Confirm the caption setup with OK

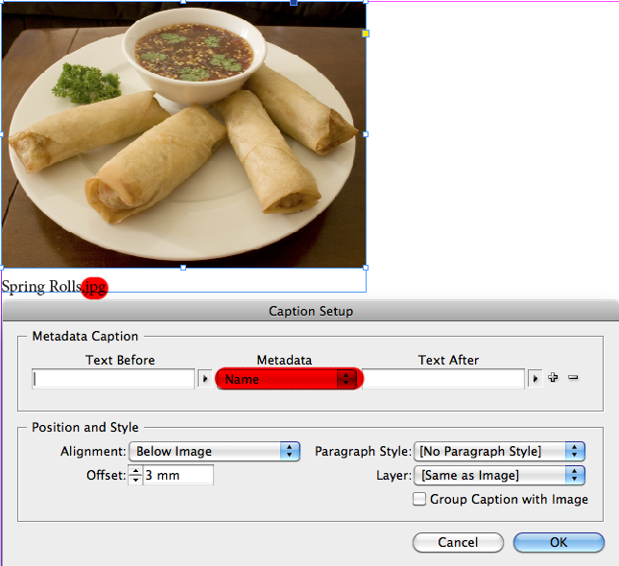pyautogui.click(x=559, y=542)
